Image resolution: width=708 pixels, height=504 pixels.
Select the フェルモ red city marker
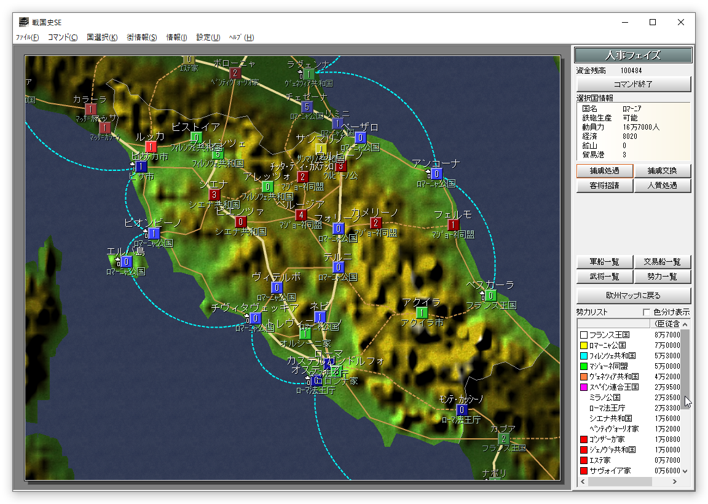pos(454,225)
